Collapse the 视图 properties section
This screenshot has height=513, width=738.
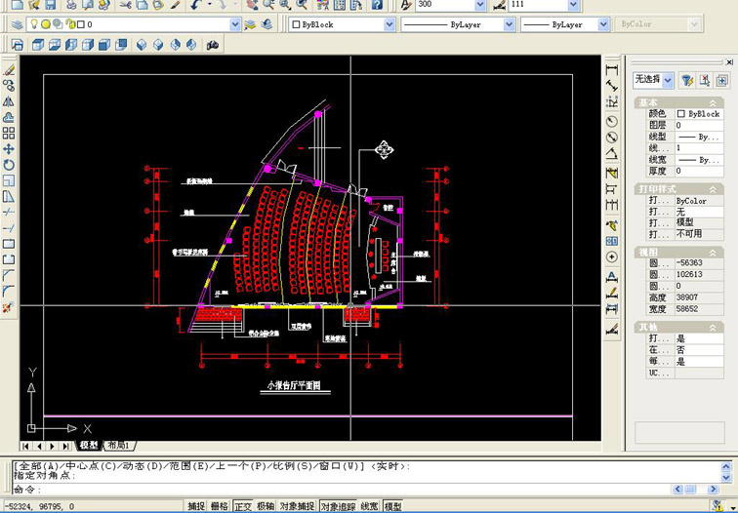(713, 253)
